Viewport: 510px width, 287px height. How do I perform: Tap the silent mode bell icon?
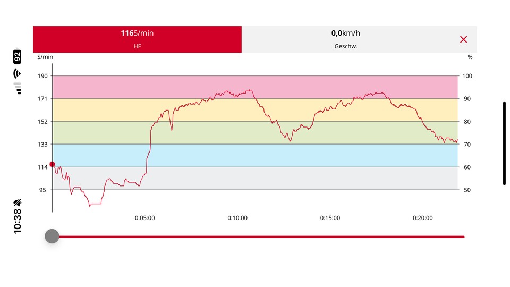coord(18,202)
